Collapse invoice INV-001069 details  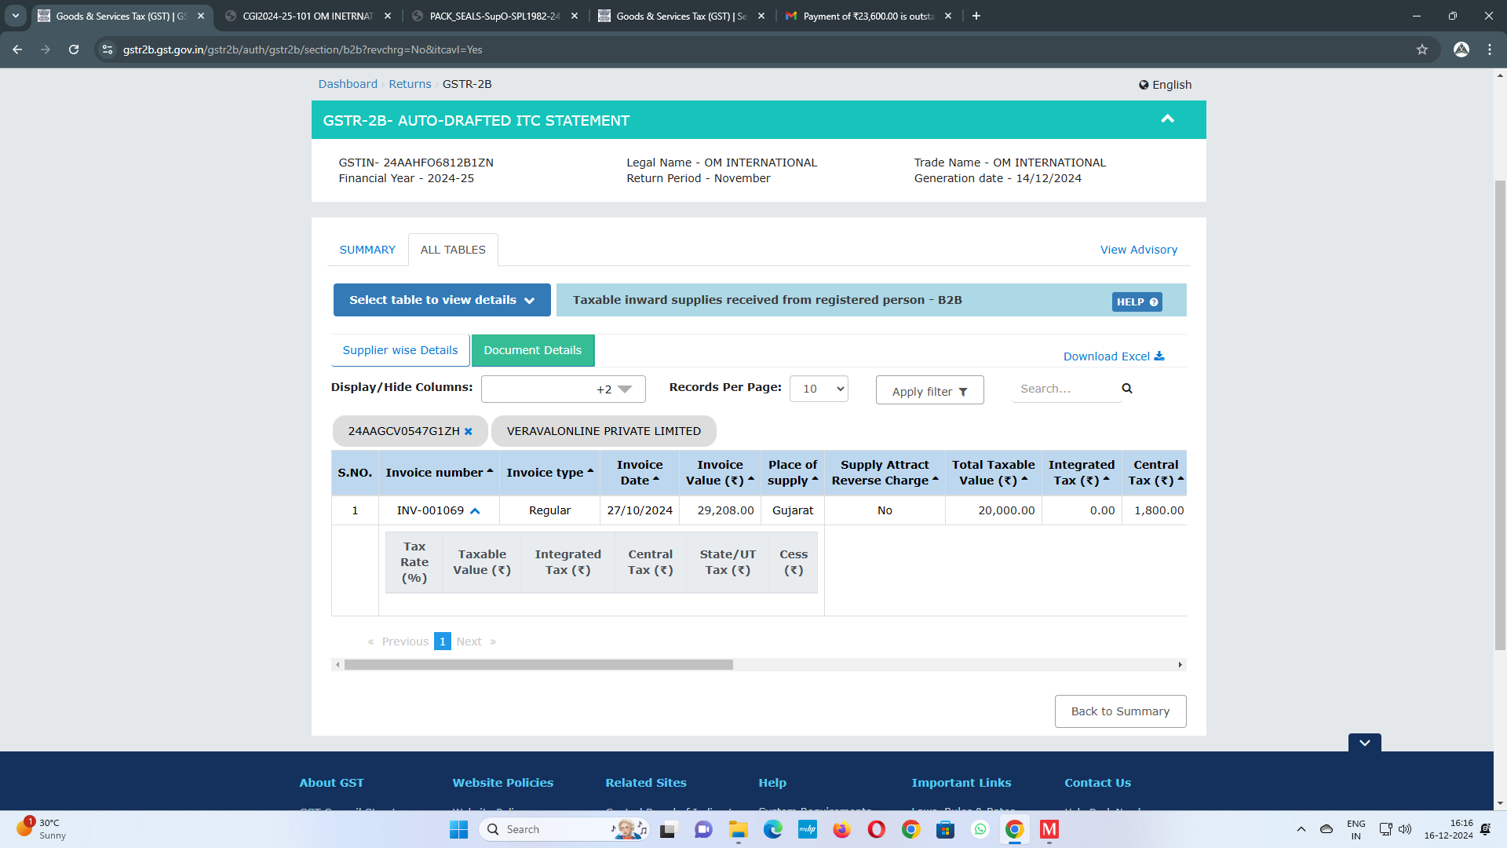475,511
